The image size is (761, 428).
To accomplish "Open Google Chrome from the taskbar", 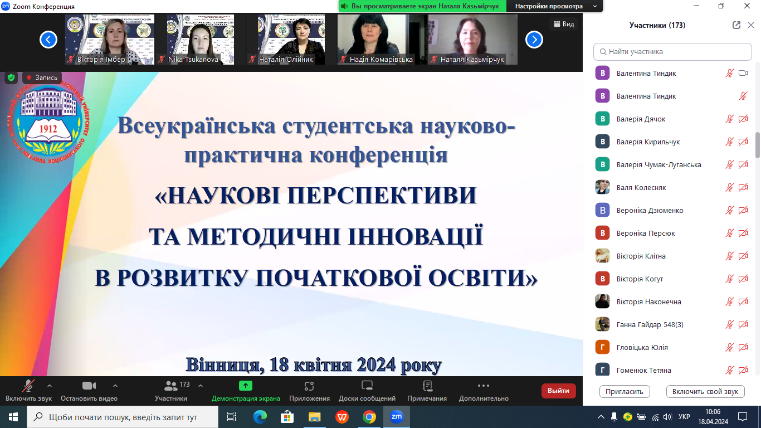I will [369, 416].
